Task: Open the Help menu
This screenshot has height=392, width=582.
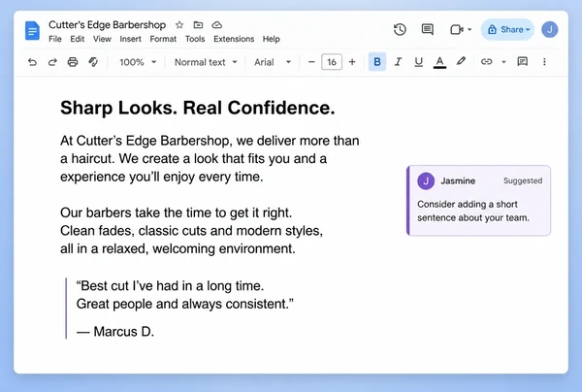Action: 272,39
